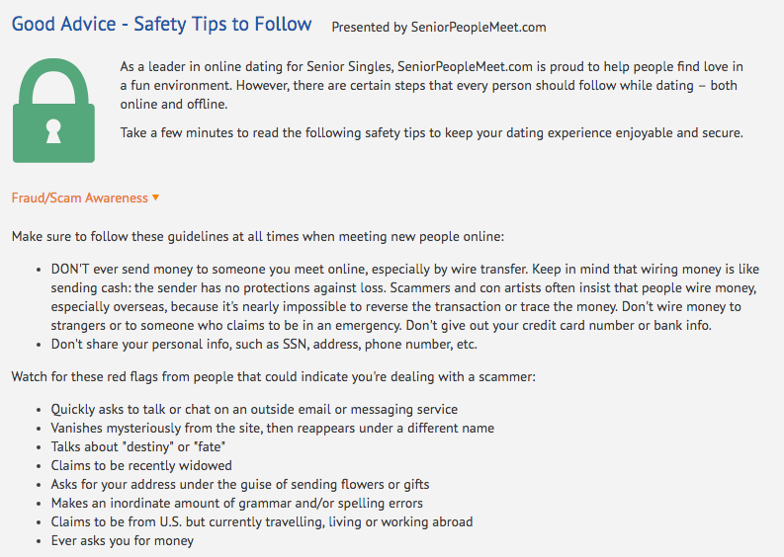The height and width of the screenshot is (557, 784).
Task: Click the intro paragraph about Senior Singles
Action: coord(431,85)
